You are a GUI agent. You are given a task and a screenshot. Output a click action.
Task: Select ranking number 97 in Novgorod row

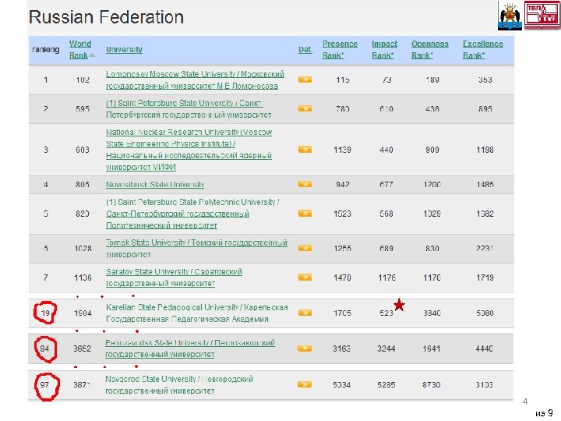pos(44,385)
